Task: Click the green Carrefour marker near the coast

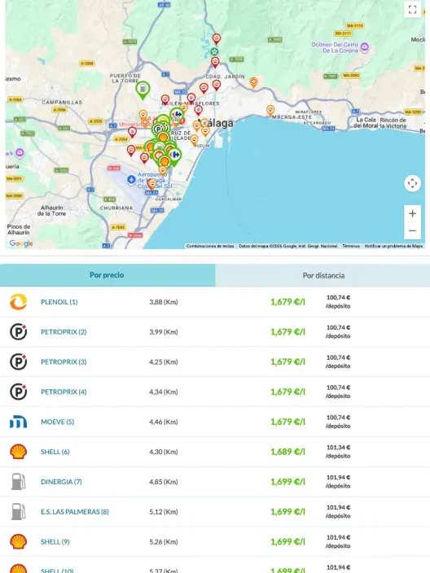Action: point(175,156)
